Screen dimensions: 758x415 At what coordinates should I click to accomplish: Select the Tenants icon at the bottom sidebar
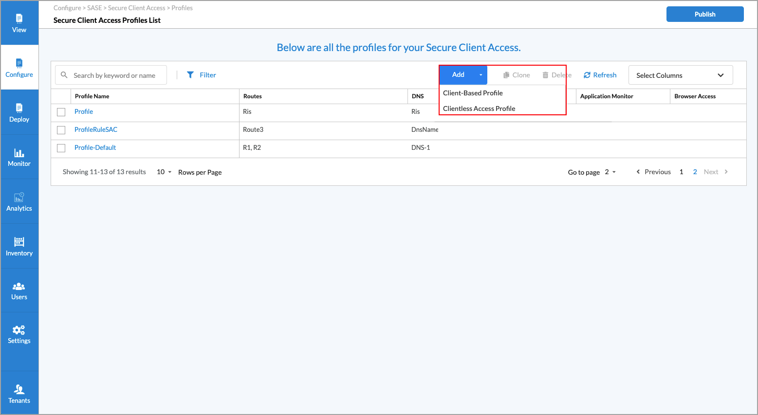click(19, 393)
